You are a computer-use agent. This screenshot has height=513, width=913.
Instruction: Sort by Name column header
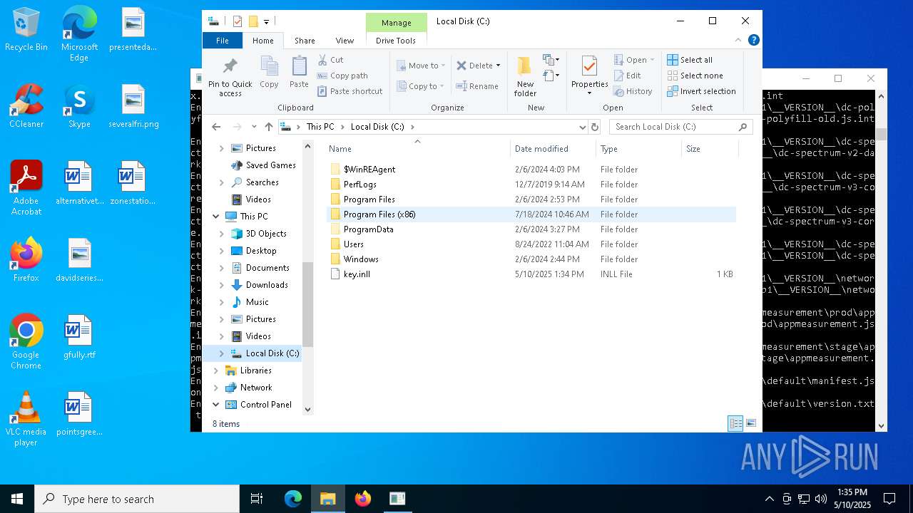click(417, 149)
